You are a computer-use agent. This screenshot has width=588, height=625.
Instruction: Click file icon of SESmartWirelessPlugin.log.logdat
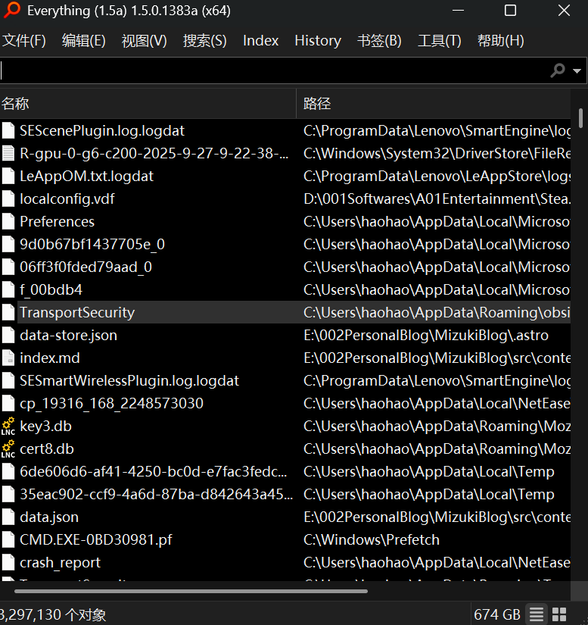[8, 380]
